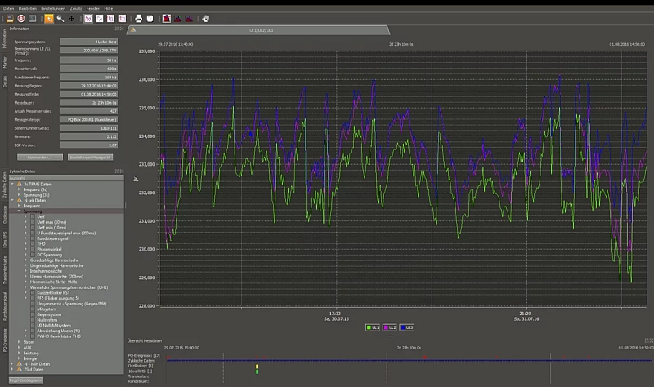Screen dimensions: 654x387
Task: Expand Geradzahlige Harmonische node
Action: coord(25,260)
